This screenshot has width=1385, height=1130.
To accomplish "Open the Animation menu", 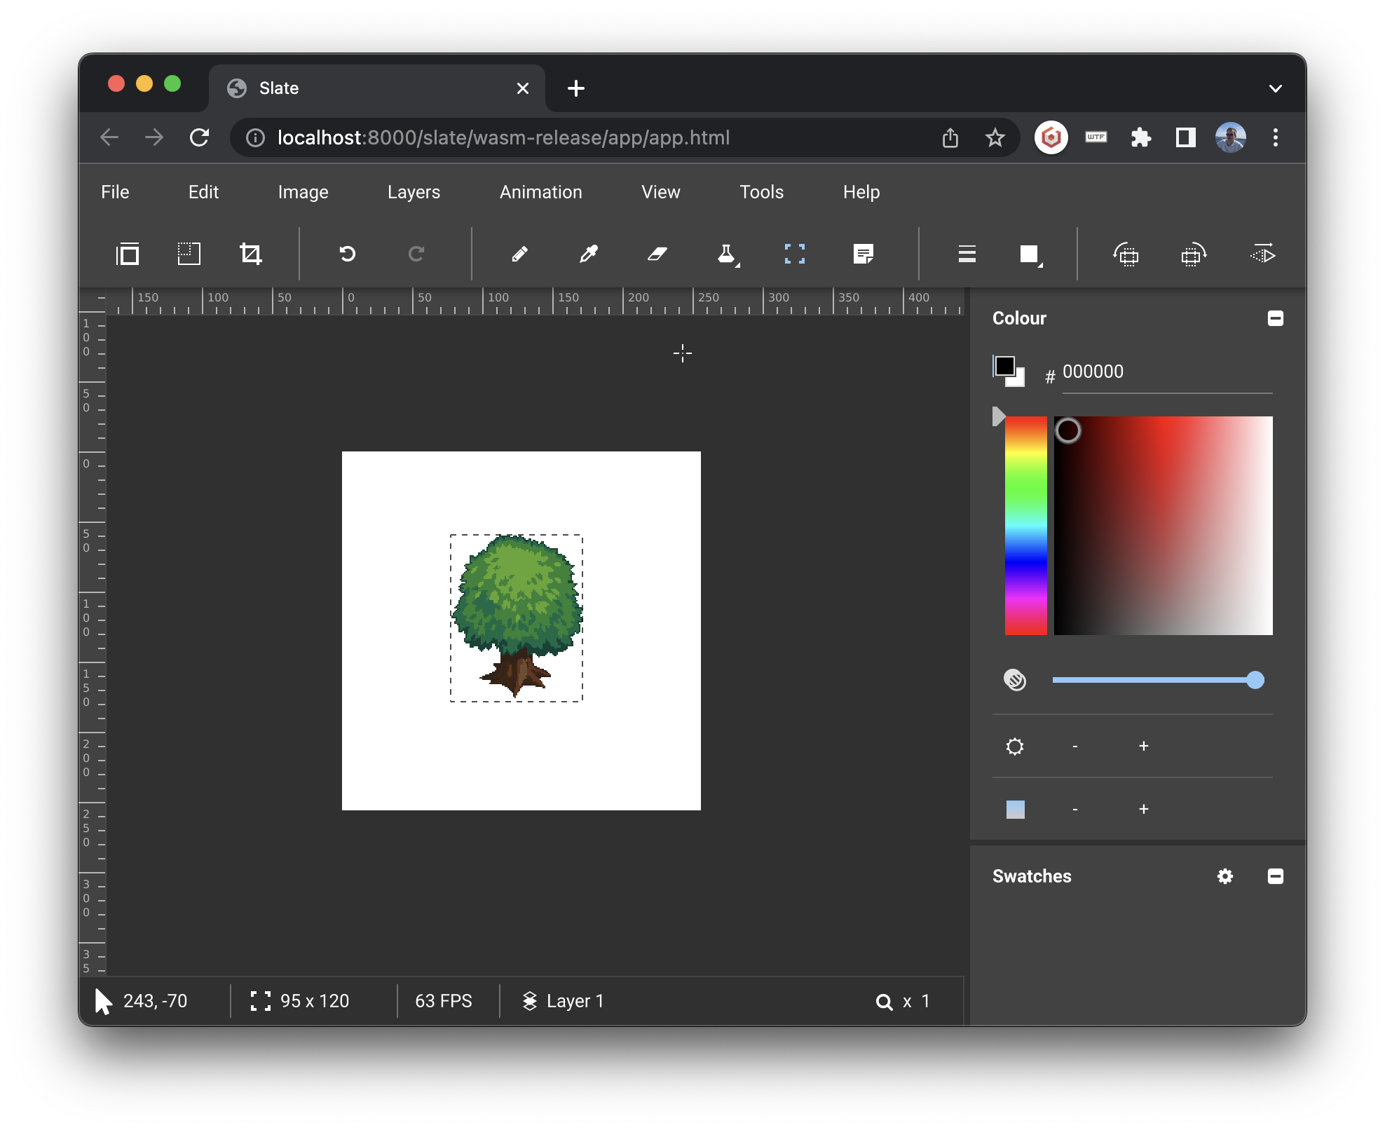I will click(x=540, y=192).
